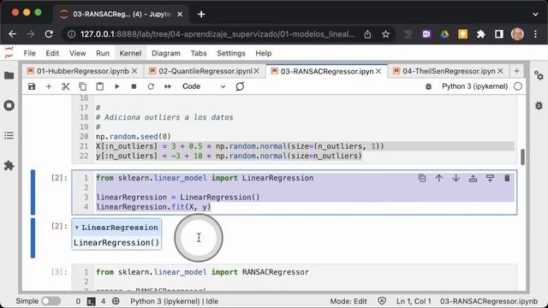Viewport: 548px width, 308px height.
Task: Bookmark this page with the star icon
Action: click(385, 34)
